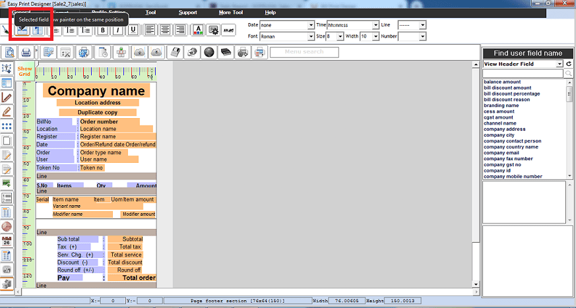Image resolution: width=576 pixels, height=308 pixels.
Task: Center align the text
Action: [x=165, y=30]
